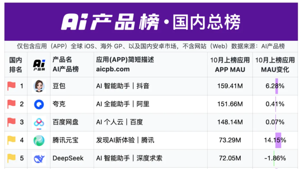
Task: Click the 10月上榜应用 APP MAU column header
Action: [x=230, y=65]
